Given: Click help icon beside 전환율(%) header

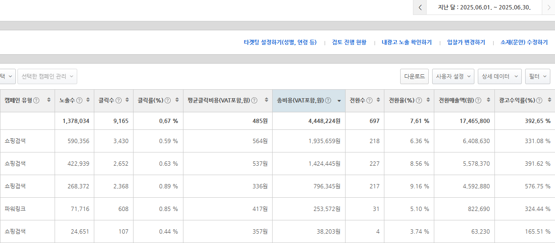Looking at the screenshot, I should pos(419,100).
